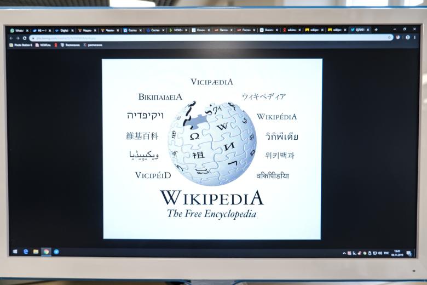
Task: Close the active Twitter tab
Action: [368, 30]
